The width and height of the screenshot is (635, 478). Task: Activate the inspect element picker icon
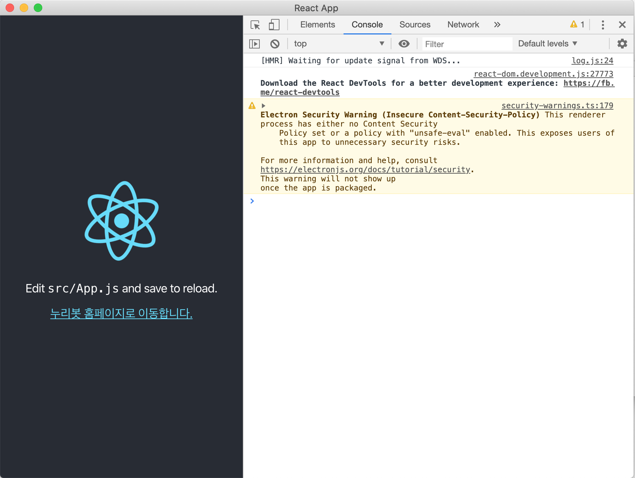[255, 25]
